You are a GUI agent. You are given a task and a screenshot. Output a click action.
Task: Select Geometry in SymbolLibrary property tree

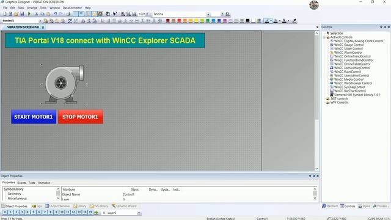click(15, 194)
